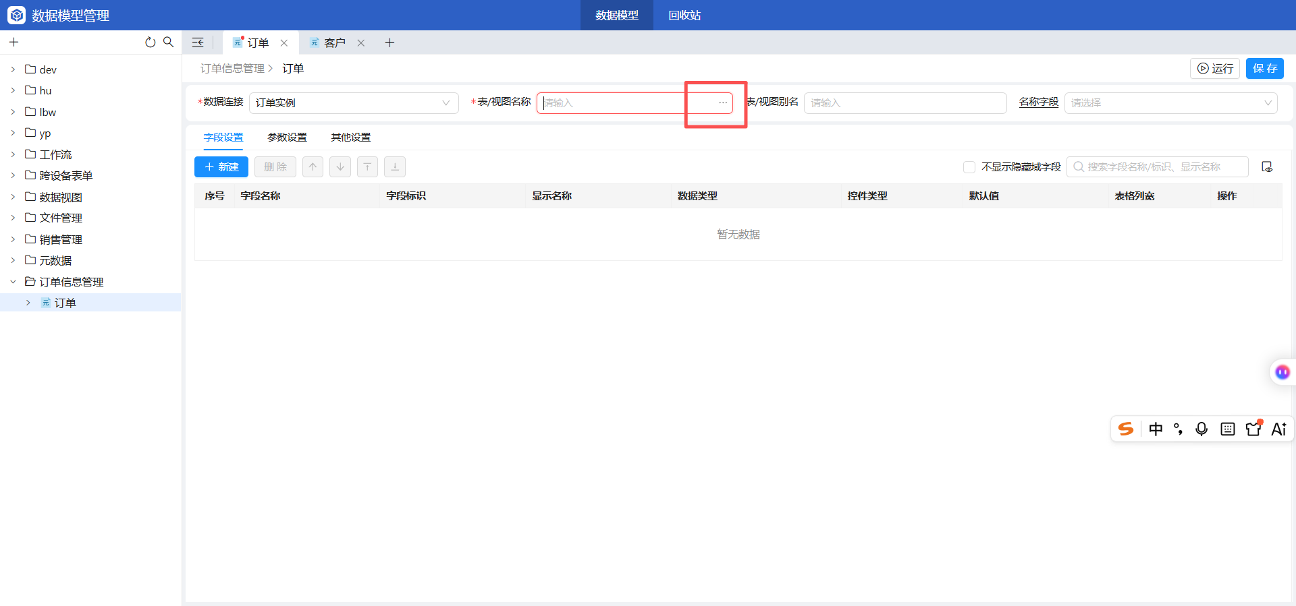Click the 数据类型 column header

click(x=697, y=196)
